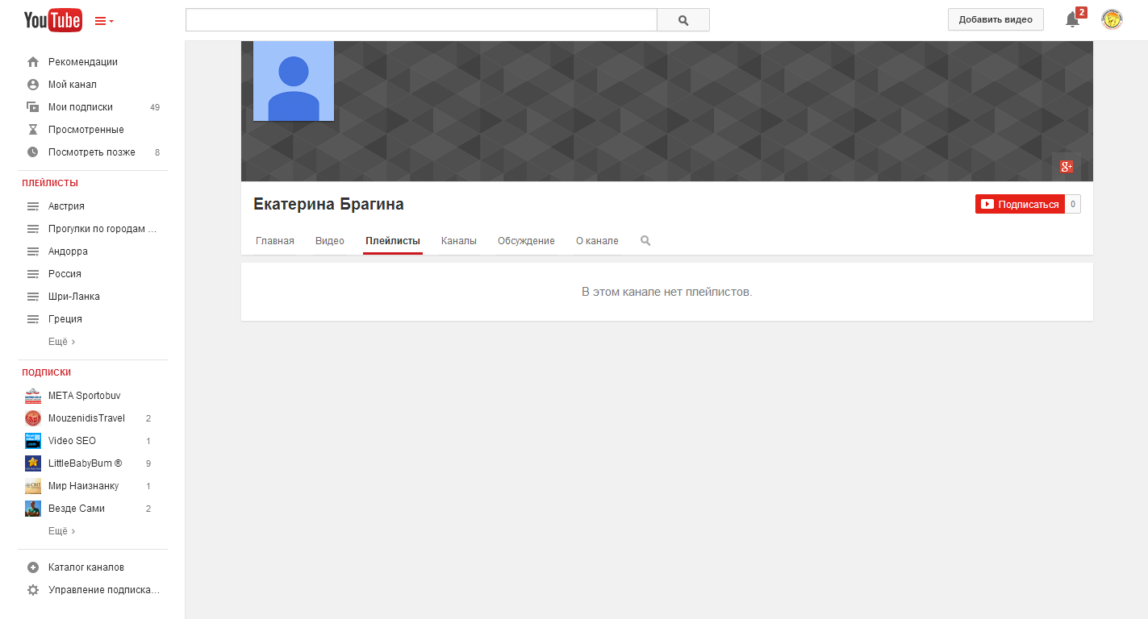Click the channel search magnifier icon
Viewport: 1148px width, 619px height.
(645, 240)
